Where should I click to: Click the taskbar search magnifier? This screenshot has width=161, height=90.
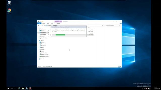12,88
